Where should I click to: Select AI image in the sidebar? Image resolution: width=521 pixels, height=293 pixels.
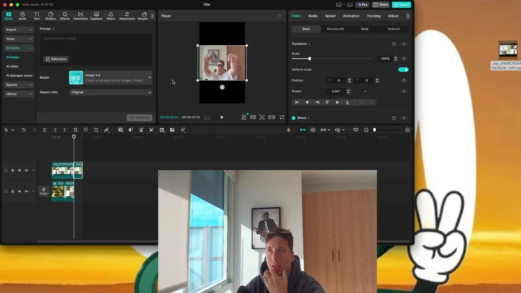[x=13, y=57]
